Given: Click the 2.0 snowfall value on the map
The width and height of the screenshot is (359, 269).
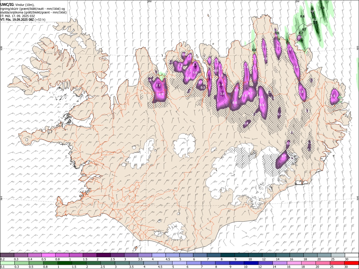Looking at the screenshot, I should [223, 94].
